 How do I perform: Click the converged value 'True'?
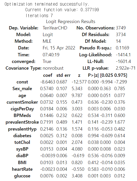(x=47, y=61)
